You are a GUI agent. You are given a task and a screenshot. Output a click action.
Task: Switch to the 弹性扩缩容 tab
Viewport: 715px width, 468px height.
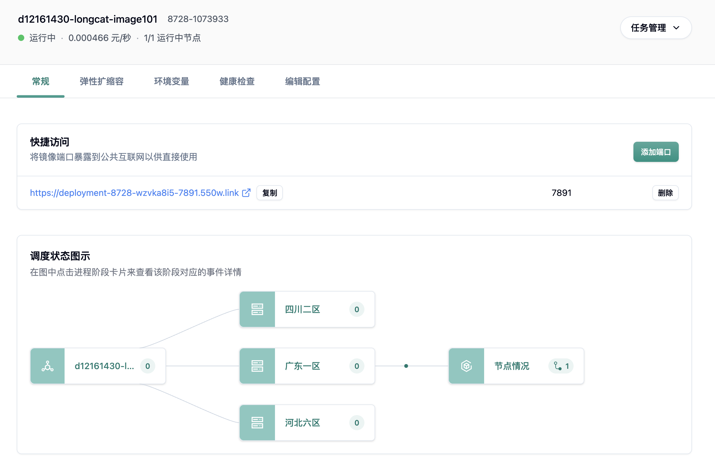coord(101,81)
